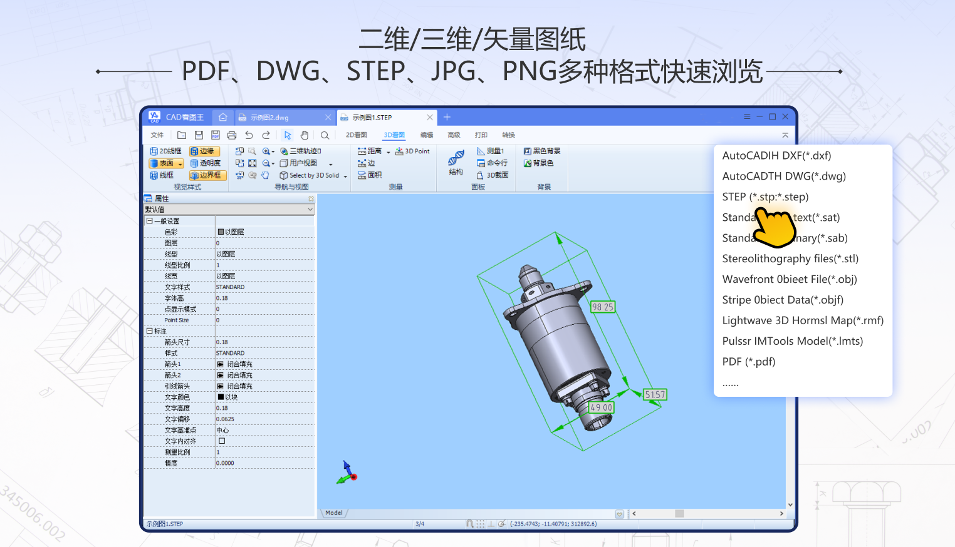Click the print icon in quick toolbar

(x=232, y=135)
